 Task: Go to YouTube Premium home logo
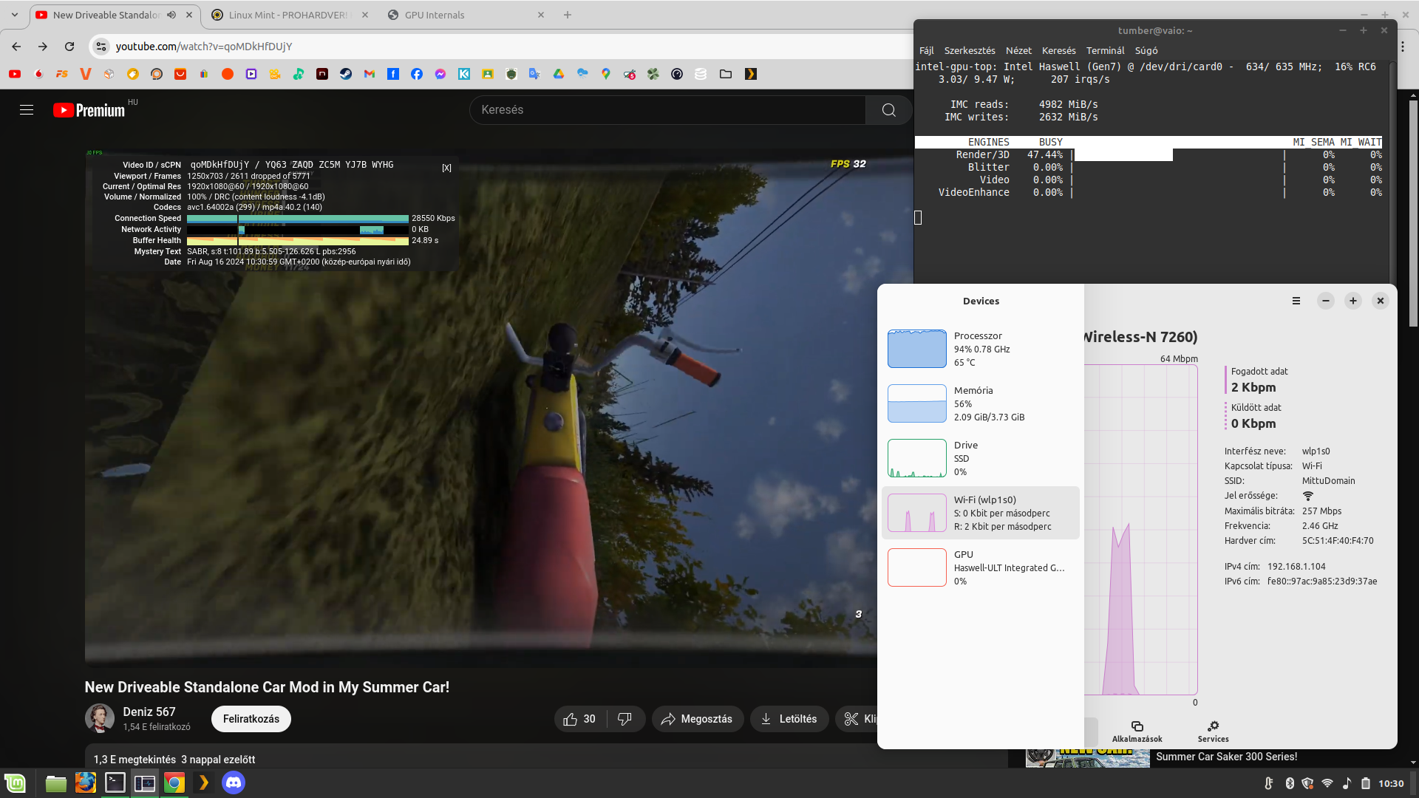tap(89, 110)
